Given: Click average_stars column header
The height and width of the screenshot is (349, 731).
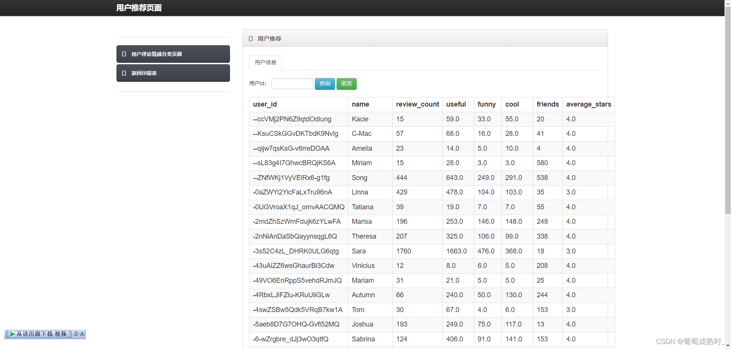Looking at the screenshot, I should 588,104.
